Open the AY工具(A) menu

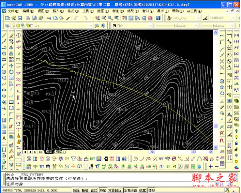194,11
